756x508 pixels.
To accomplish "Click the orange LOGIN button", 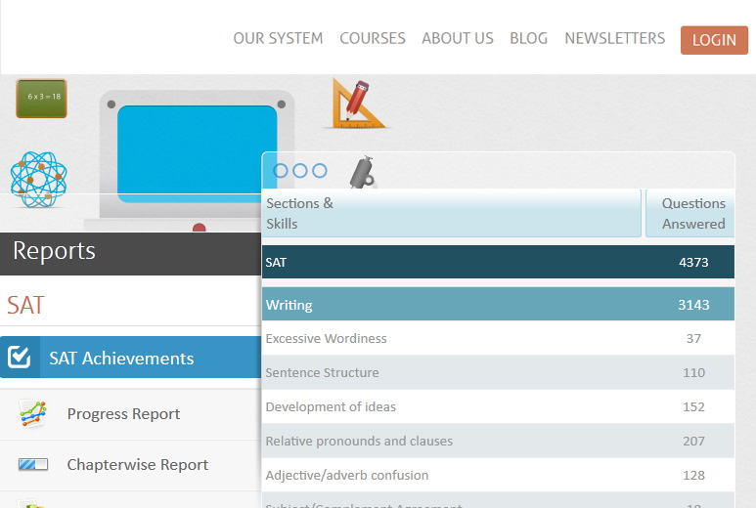I will point(714,40).
